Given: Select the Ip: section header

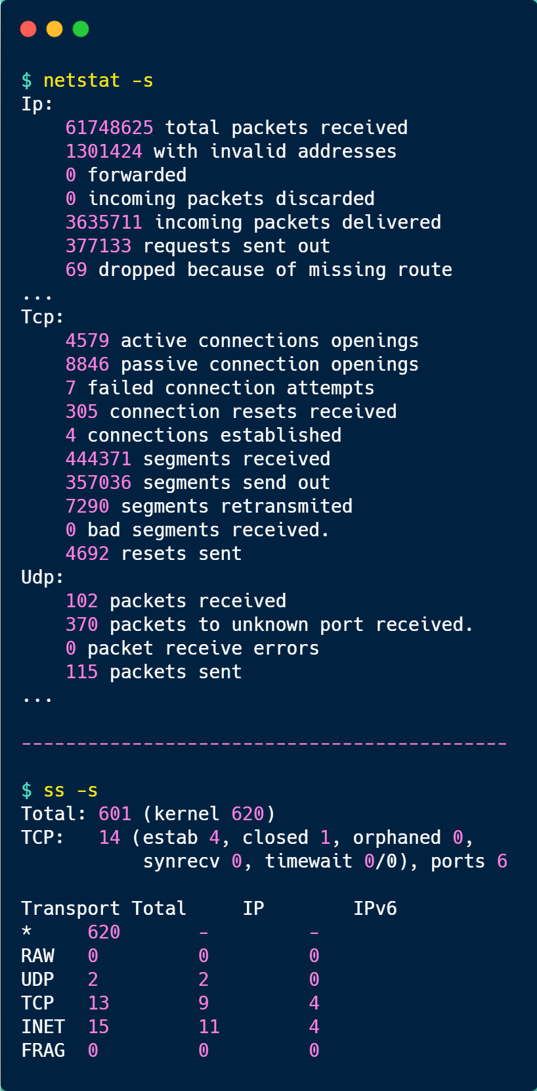Looking at the screenshot, I should (37, 104).
